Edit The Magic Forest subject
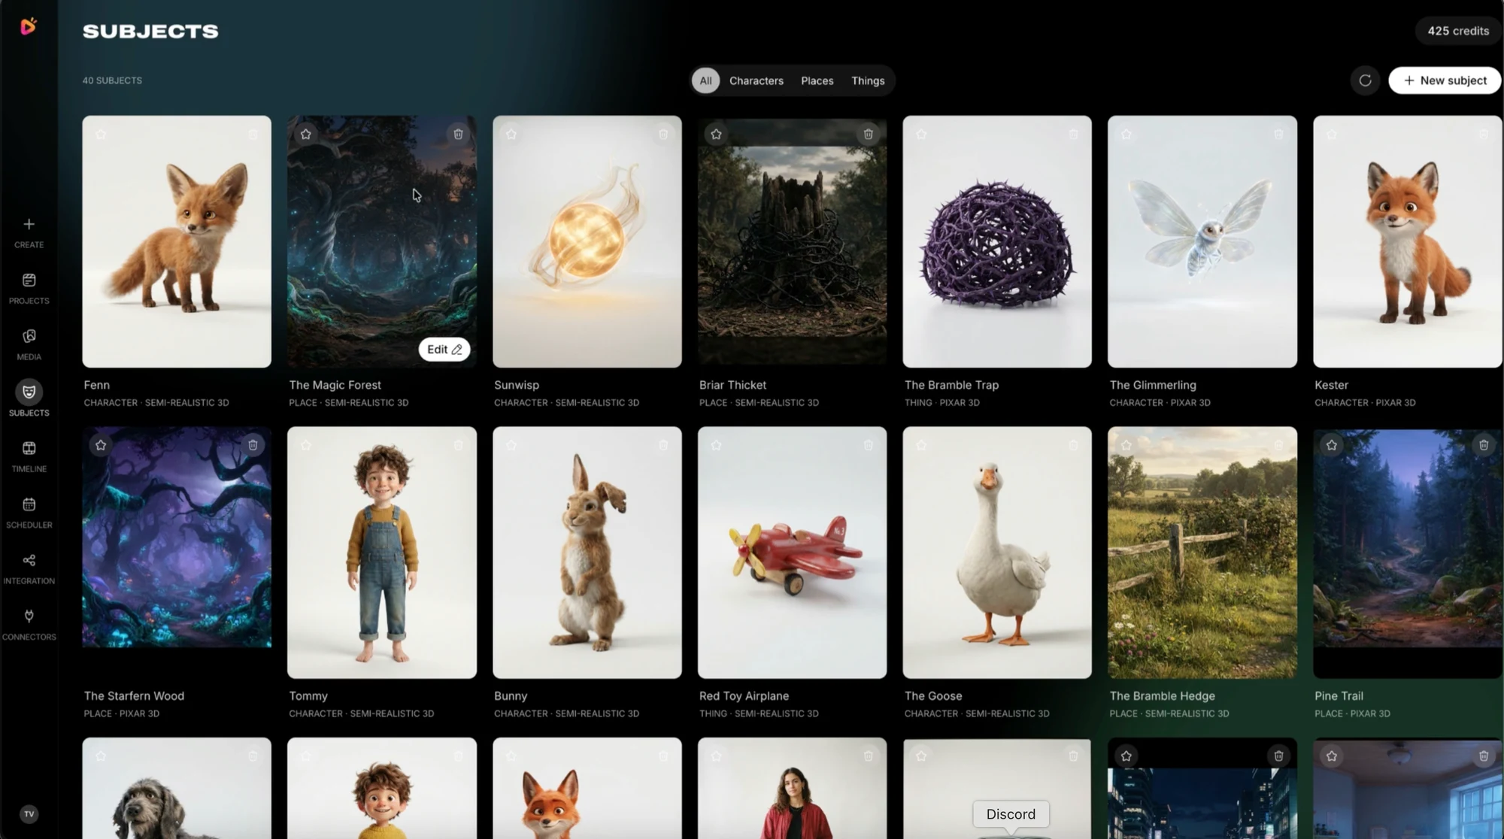Viewport: 1504px width, 839px height. (x=444, y=349)
